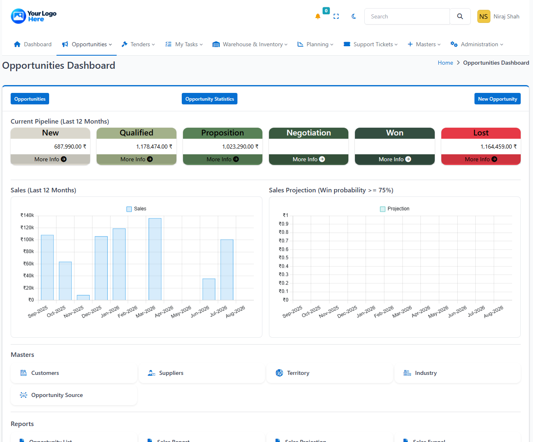Open the Administration menu

tap(477, 44)
